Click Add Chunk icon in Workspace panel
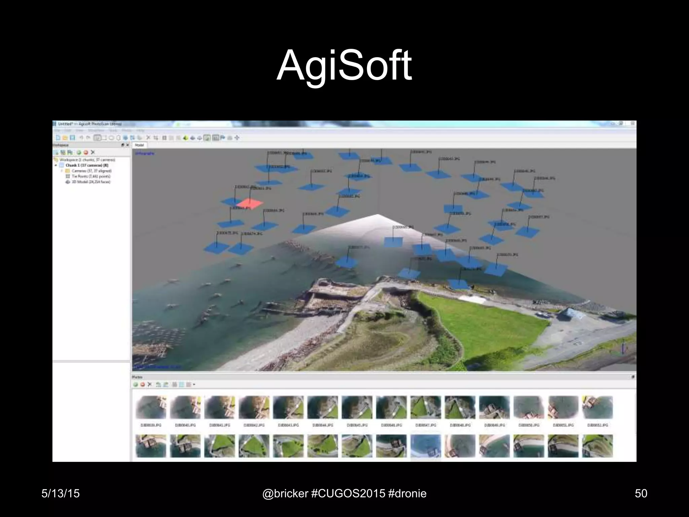 tap(56, 152)
